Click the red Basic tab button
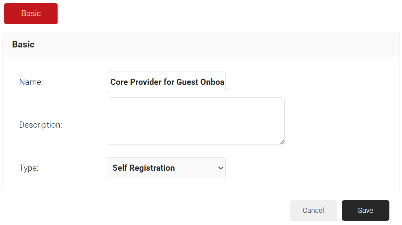 (x=31, y=14)
